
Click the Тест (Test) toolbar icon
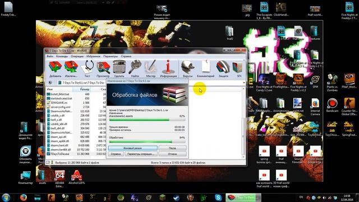tap(88, 68)
